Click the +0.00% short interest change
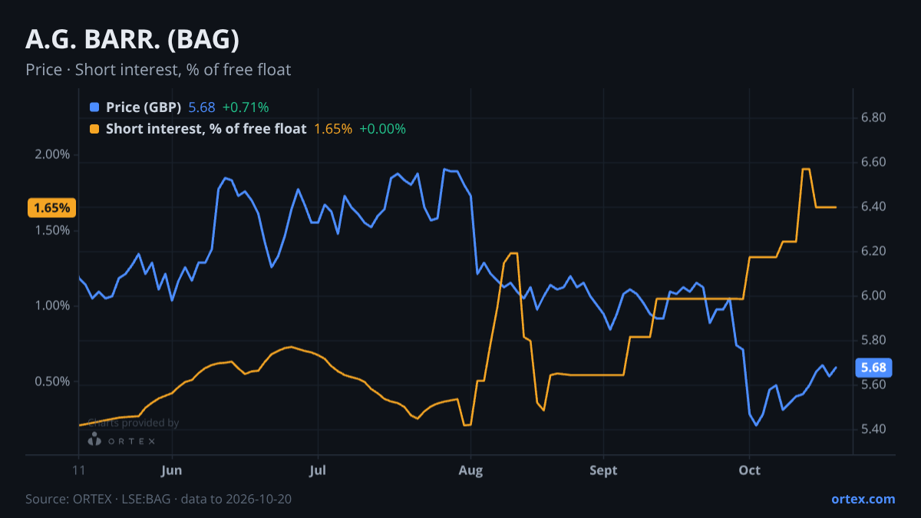The image size is (921, 518). (x=382, y=129)
